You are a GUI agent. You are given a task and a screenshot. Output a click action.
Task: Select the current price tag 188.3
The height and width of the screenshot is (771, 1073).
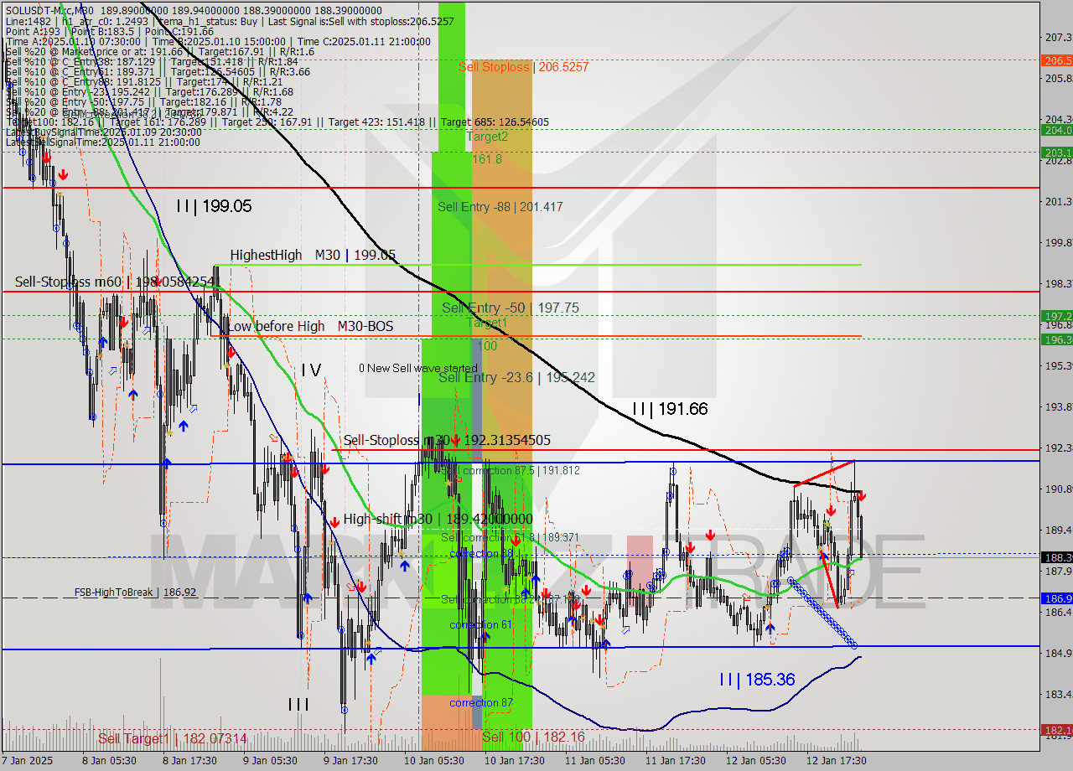point(1056,557)
